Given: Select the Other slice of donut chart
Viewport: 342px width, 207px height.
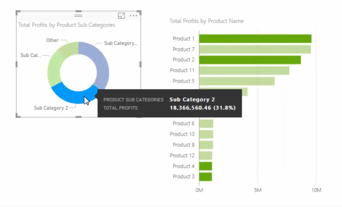Looking at the screenshot, I should coord(68,48).
